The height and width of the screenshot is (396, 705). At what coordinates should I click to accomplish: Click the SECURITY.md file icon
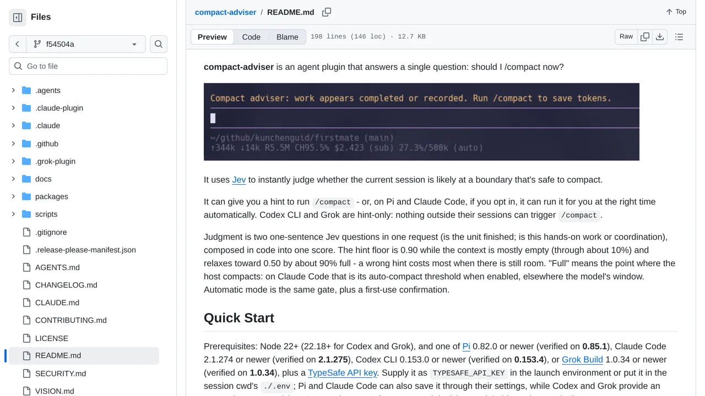tap(26, 373)
